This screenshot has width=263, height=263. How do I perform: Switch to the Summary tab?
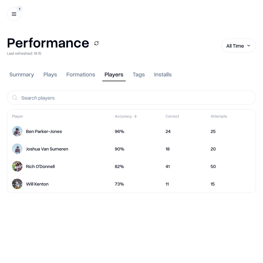click(22, 75)
